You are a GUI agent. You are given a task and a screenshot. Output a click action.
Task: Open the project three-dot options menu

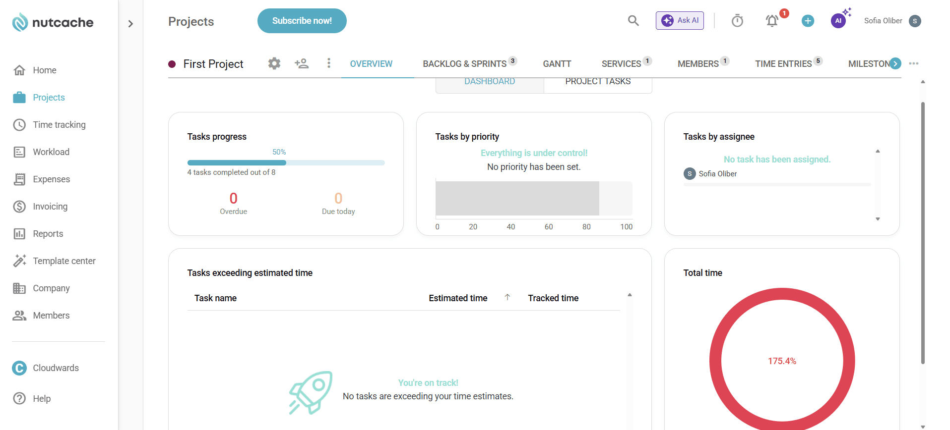[x=328, y=63]
